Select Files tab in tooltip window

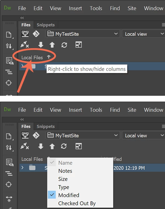point(26,25)
